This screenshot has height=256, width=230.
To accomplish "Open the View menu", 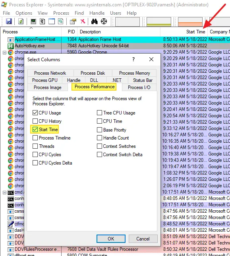I will [43, 13].
